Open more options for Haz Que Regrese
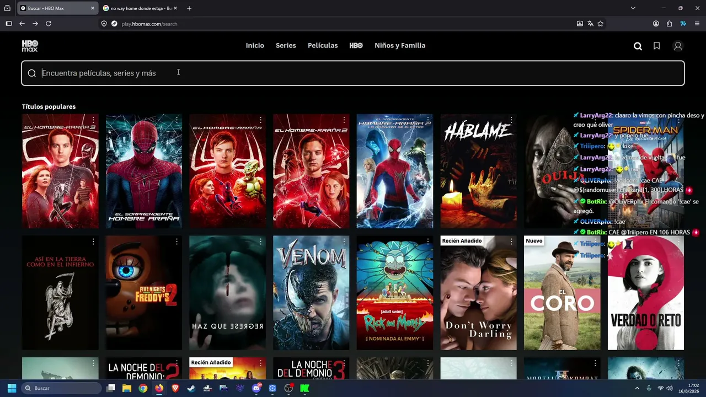This screenshot has height=397, width=706. tap(260, 242)
